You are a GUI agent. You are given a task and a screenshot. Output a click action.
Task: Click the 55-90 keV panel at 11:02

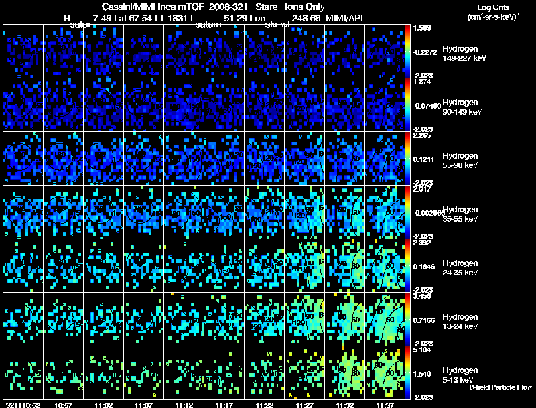[x=104, y=158]
